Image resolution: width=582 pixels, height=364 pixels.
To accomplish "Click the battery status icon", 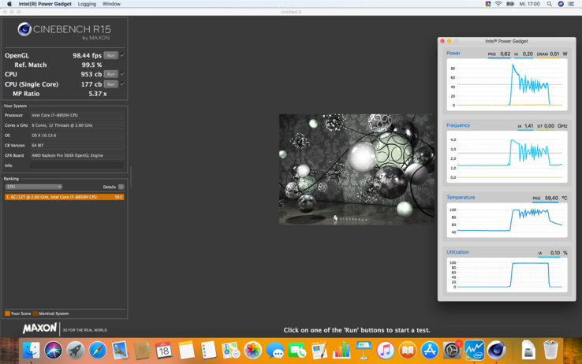I will tap(510, 4).
